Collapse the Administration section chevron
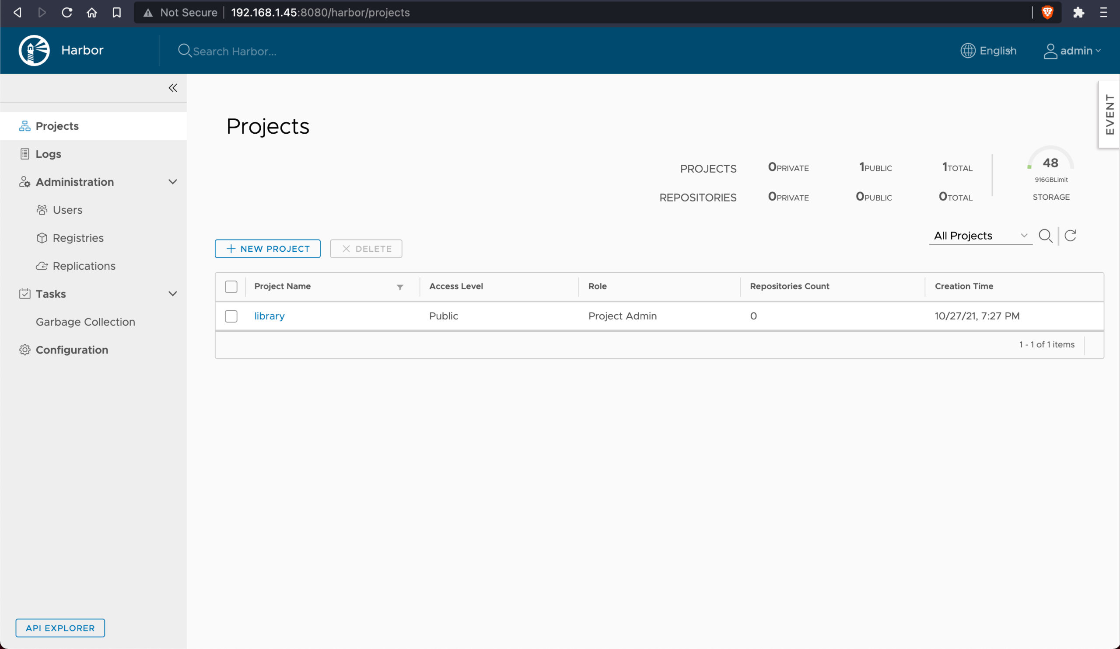 [173, 182]
